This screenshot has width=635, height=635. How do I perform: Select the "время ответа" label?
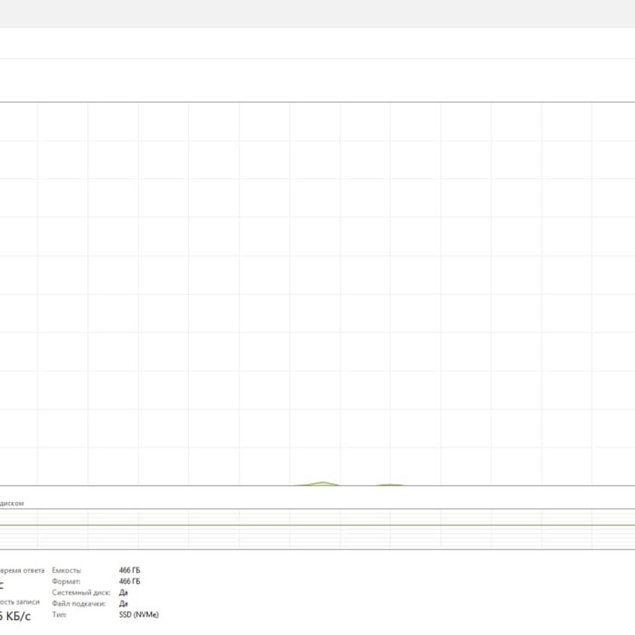[22, 571]
